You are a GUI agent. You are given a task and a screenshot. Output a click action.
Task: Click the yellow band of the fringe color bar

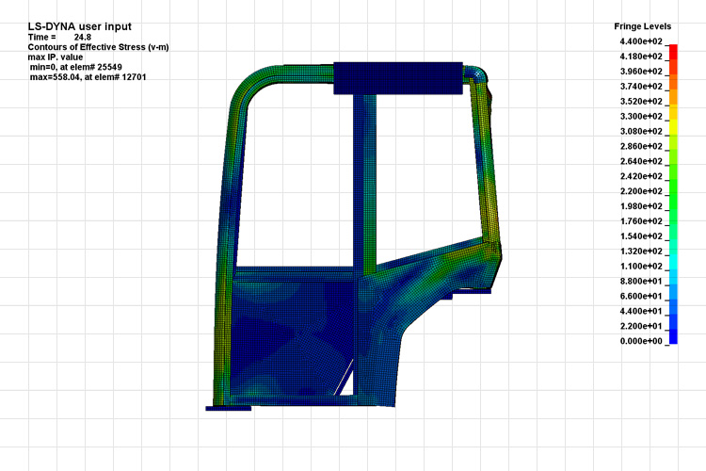(x=673, y=127)
